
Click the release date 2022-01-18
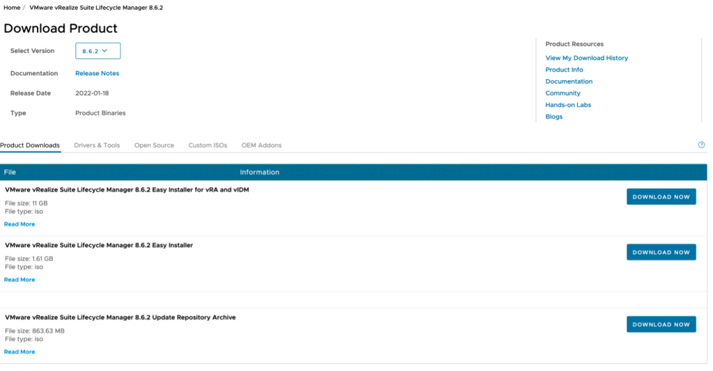tap(92, 93)
